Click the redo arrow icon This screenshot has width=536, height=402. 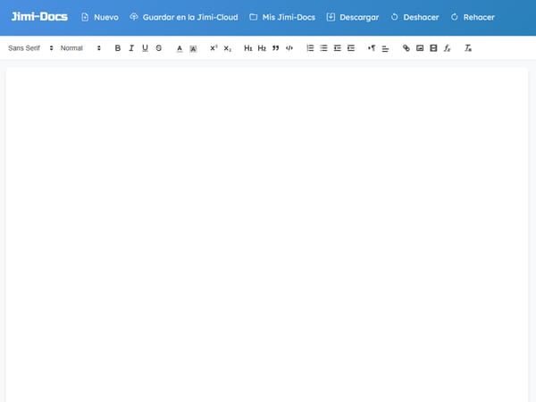coord(455,17)
